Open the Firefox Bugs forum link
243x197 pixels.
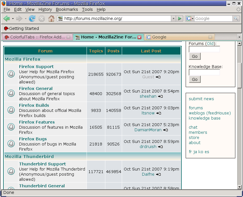(x=33, y=139)
